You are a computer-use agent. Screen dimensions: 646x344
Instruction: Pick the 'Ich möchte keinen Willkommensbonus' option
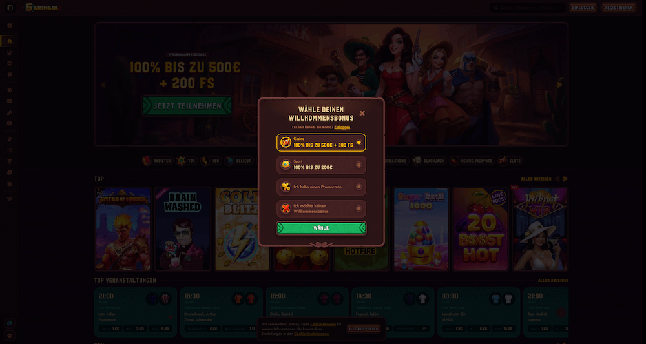click(321, 208)
